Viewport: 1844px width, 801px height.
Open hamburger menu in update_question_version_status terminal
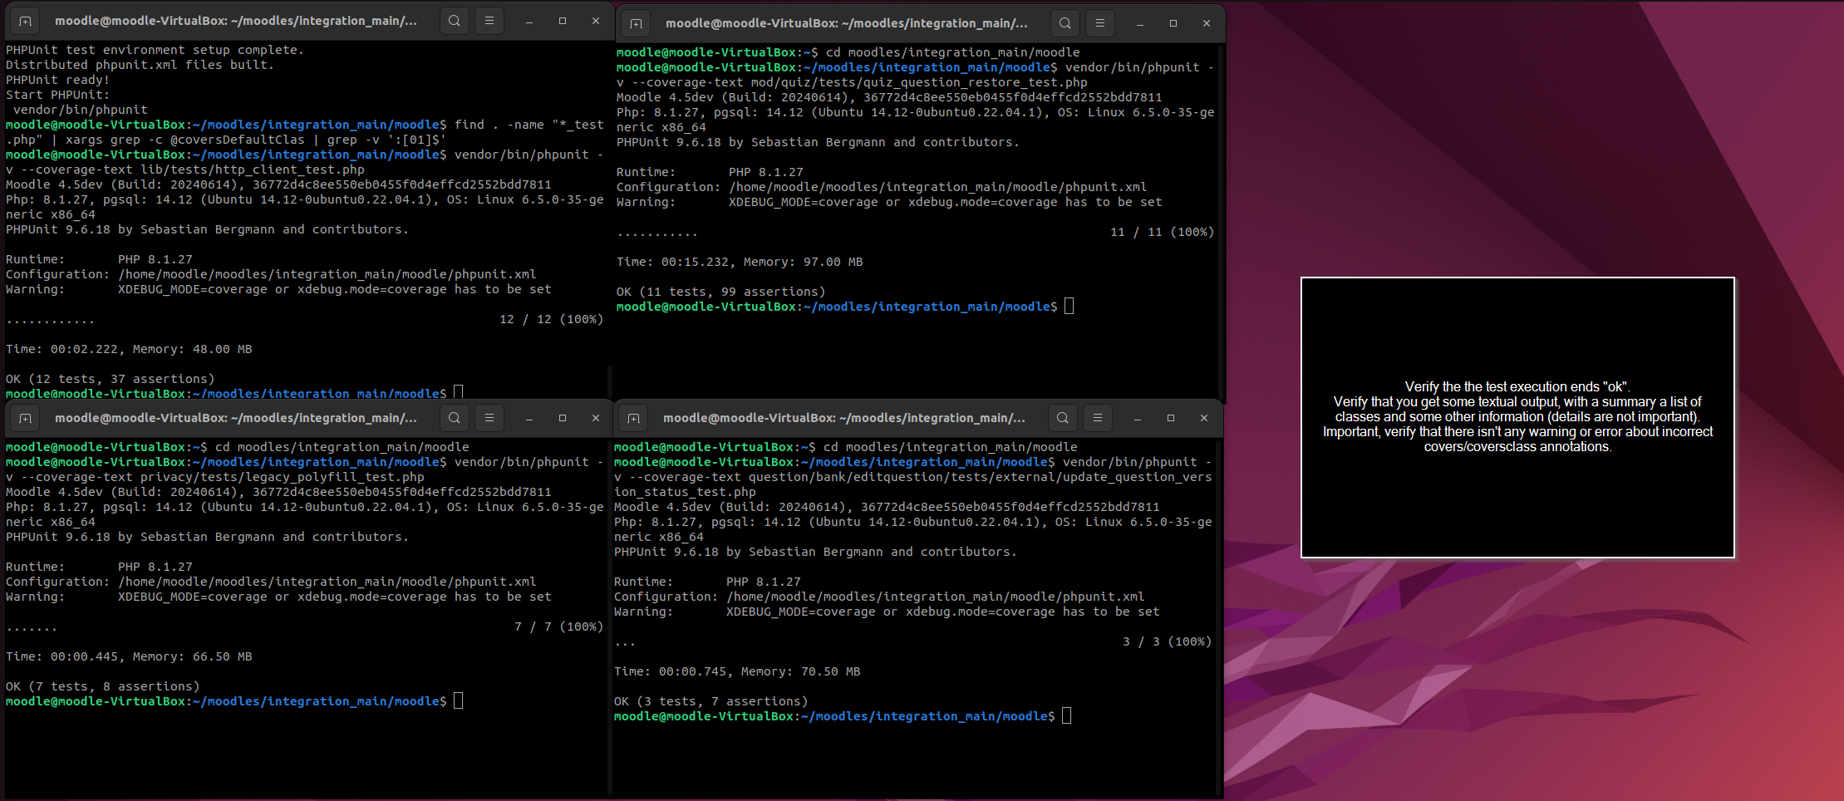(1098, 419)
